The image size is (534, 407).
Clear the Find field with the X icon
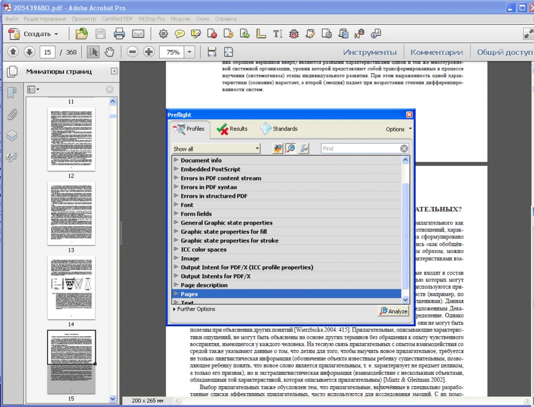pyautogui.click(x=404, y=149)
